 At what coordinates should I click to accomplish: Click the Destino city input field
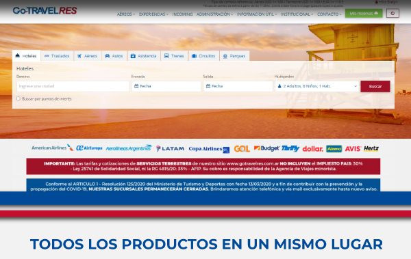point(73,86)
